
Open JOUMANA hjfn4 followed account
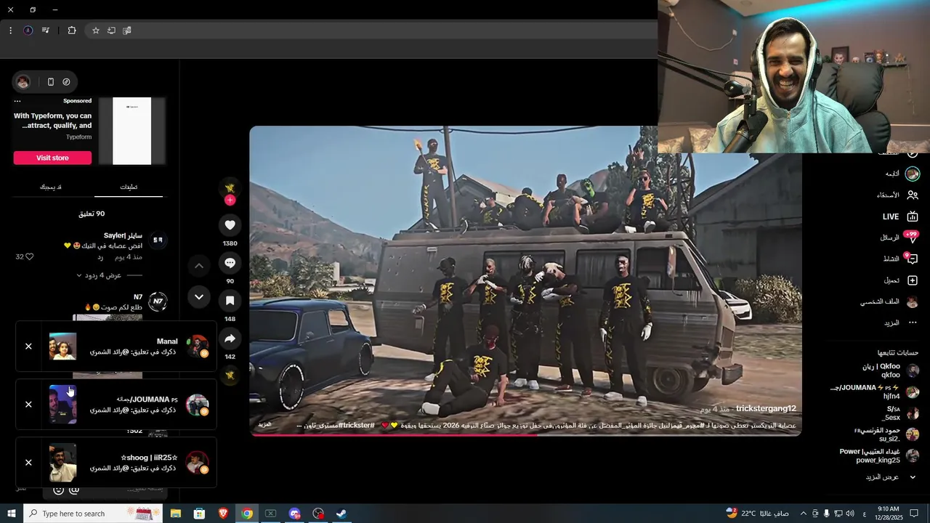point(875,392)
